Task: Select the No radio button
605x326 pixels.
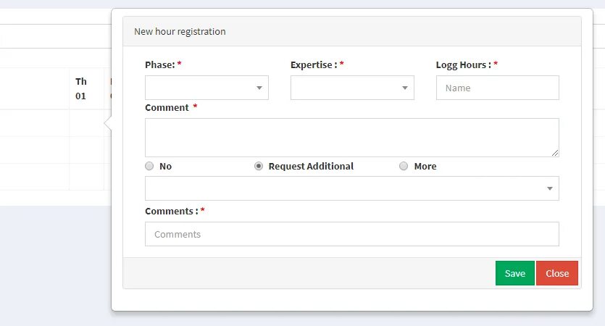Action: click(149, 166)
